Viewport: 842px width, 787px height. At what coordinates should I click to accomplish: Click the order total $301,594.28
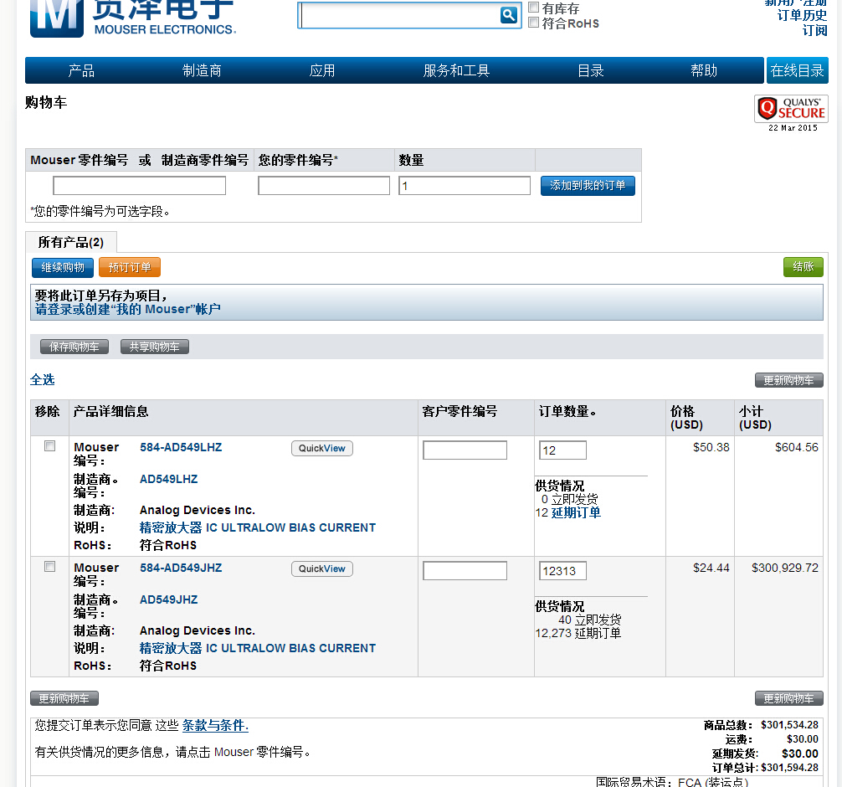tap(789, 768)
